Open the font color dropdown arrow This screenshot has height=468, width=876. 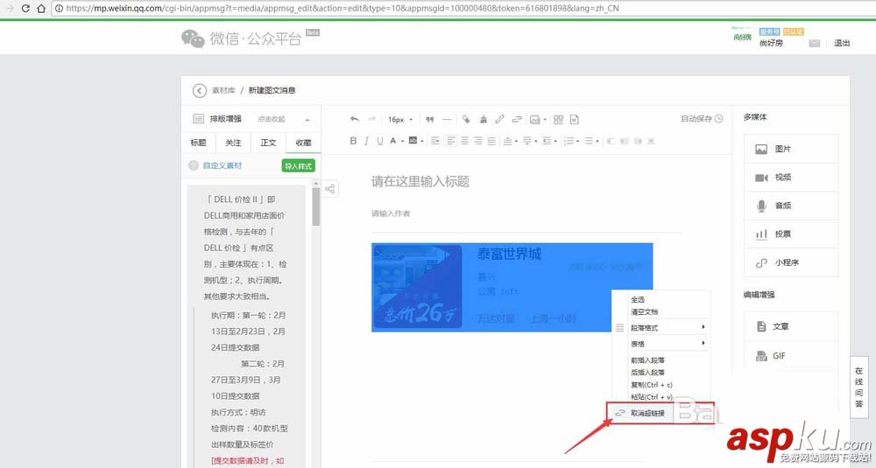coord(402,141)
